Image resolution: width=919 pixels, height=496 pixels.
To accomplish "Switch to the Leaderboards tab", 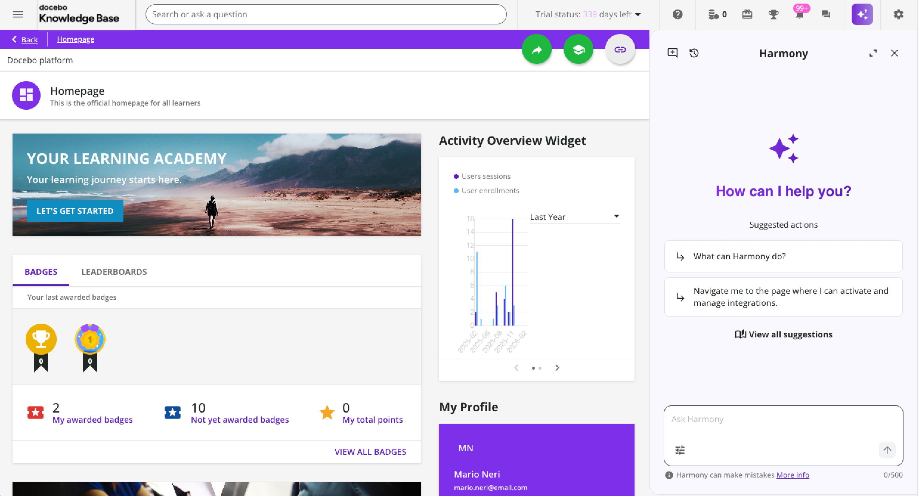I will 114,272.
